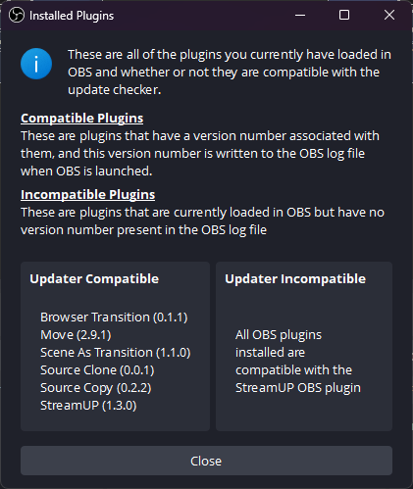The width and height of the screenshot is (413, 489).
Task: Click the Updater Incompatible panel title
Action: click(295, 279)
